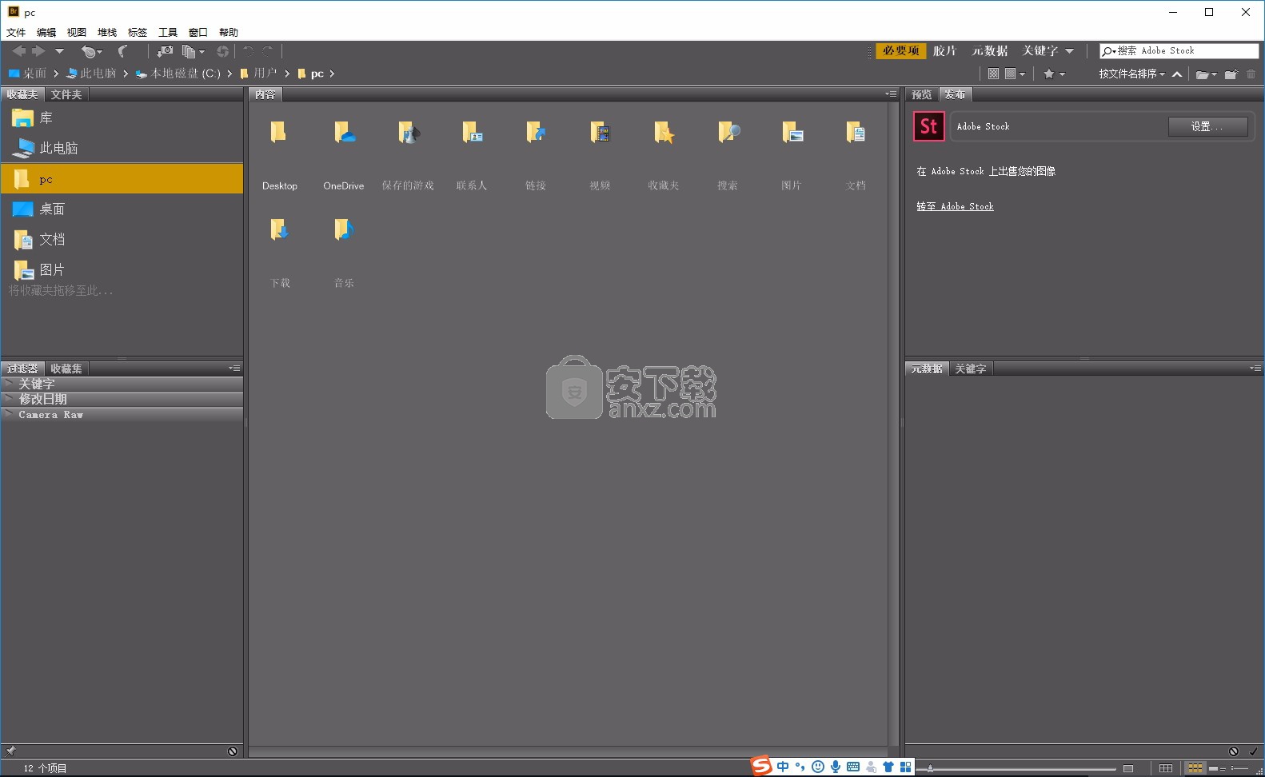Click the Open in Camera Raw icon
Viewport: 1265px width, 777px height.
pyautogui.click(x=223, y=51)
